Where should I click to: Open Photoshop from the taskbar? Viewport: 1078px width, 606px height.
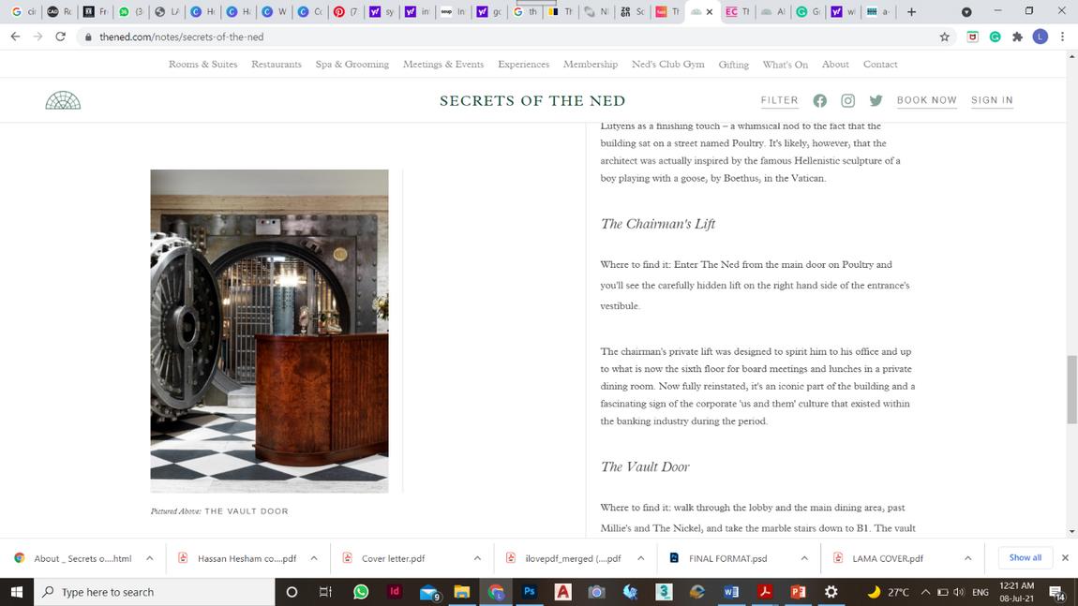pyautogui.click(x=529, y=592)
